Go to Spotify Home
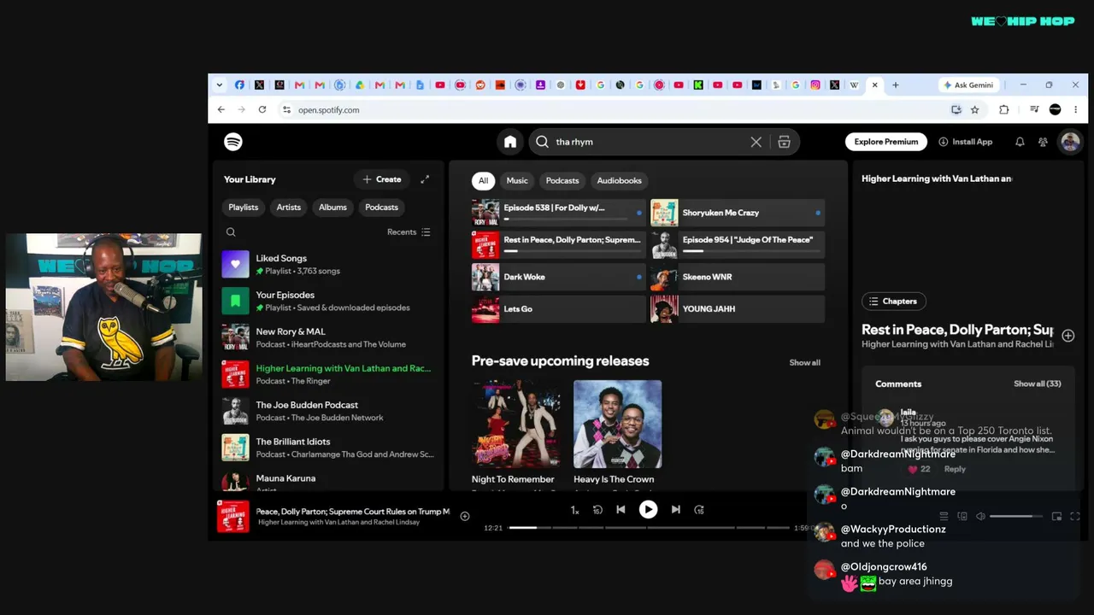Image resolution: width=1094 pixels, height=615 pixels. click(x=510, y=142)
